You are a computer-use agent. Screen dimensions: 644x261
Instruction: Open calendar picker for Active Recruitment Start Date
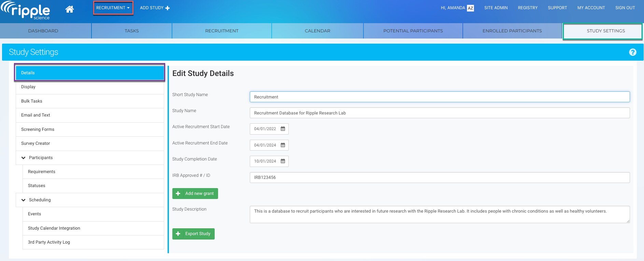[283, 129]
